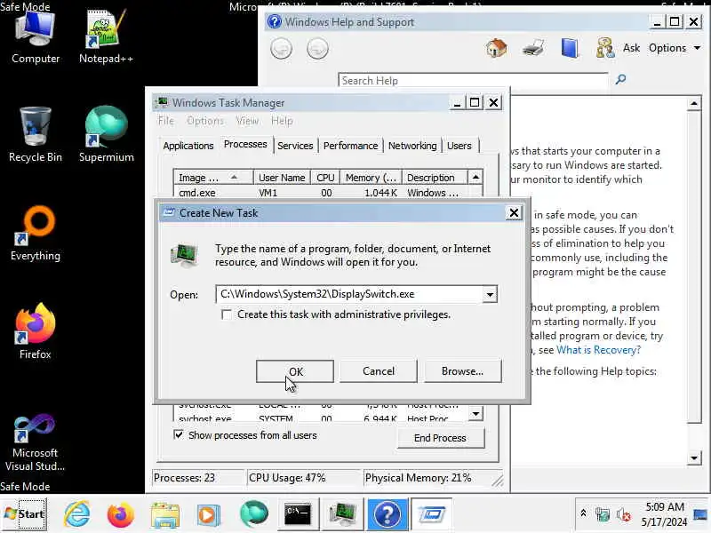Select the Supermium desktop shortcut
Image resolution: width=711 pixels, height=533 pixels.
click(x=106, y=135)
